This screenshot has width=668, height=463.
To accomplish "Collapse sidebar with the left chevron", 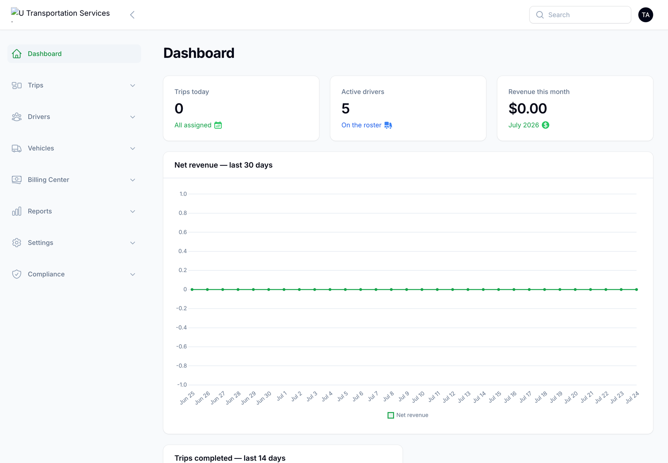I will point(132,15).
